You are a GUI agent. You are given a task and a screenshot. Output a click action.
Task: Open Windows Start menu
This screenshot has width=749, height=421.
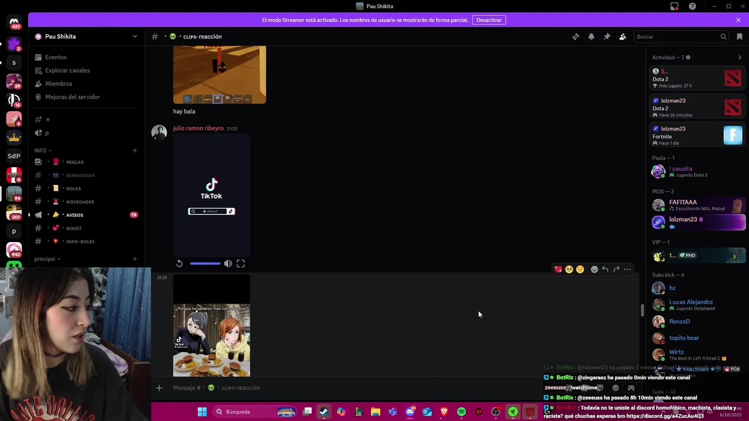202,412
